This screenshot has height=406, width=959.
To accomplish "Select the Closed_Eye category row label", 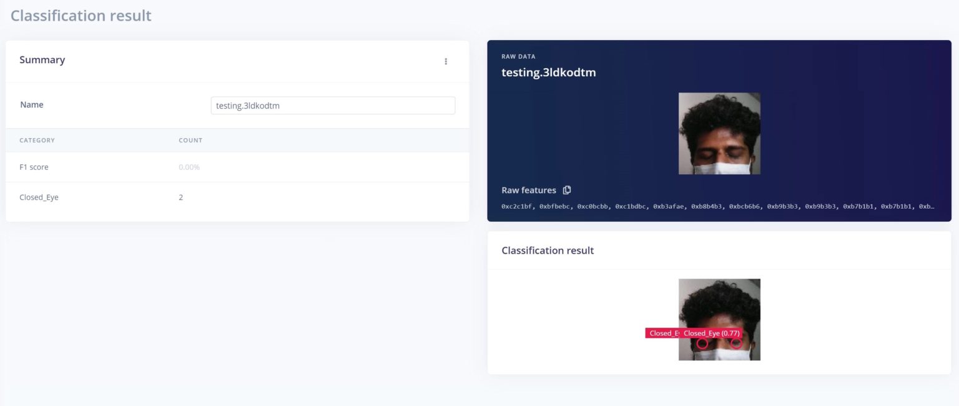I will [x=39, y=197].
